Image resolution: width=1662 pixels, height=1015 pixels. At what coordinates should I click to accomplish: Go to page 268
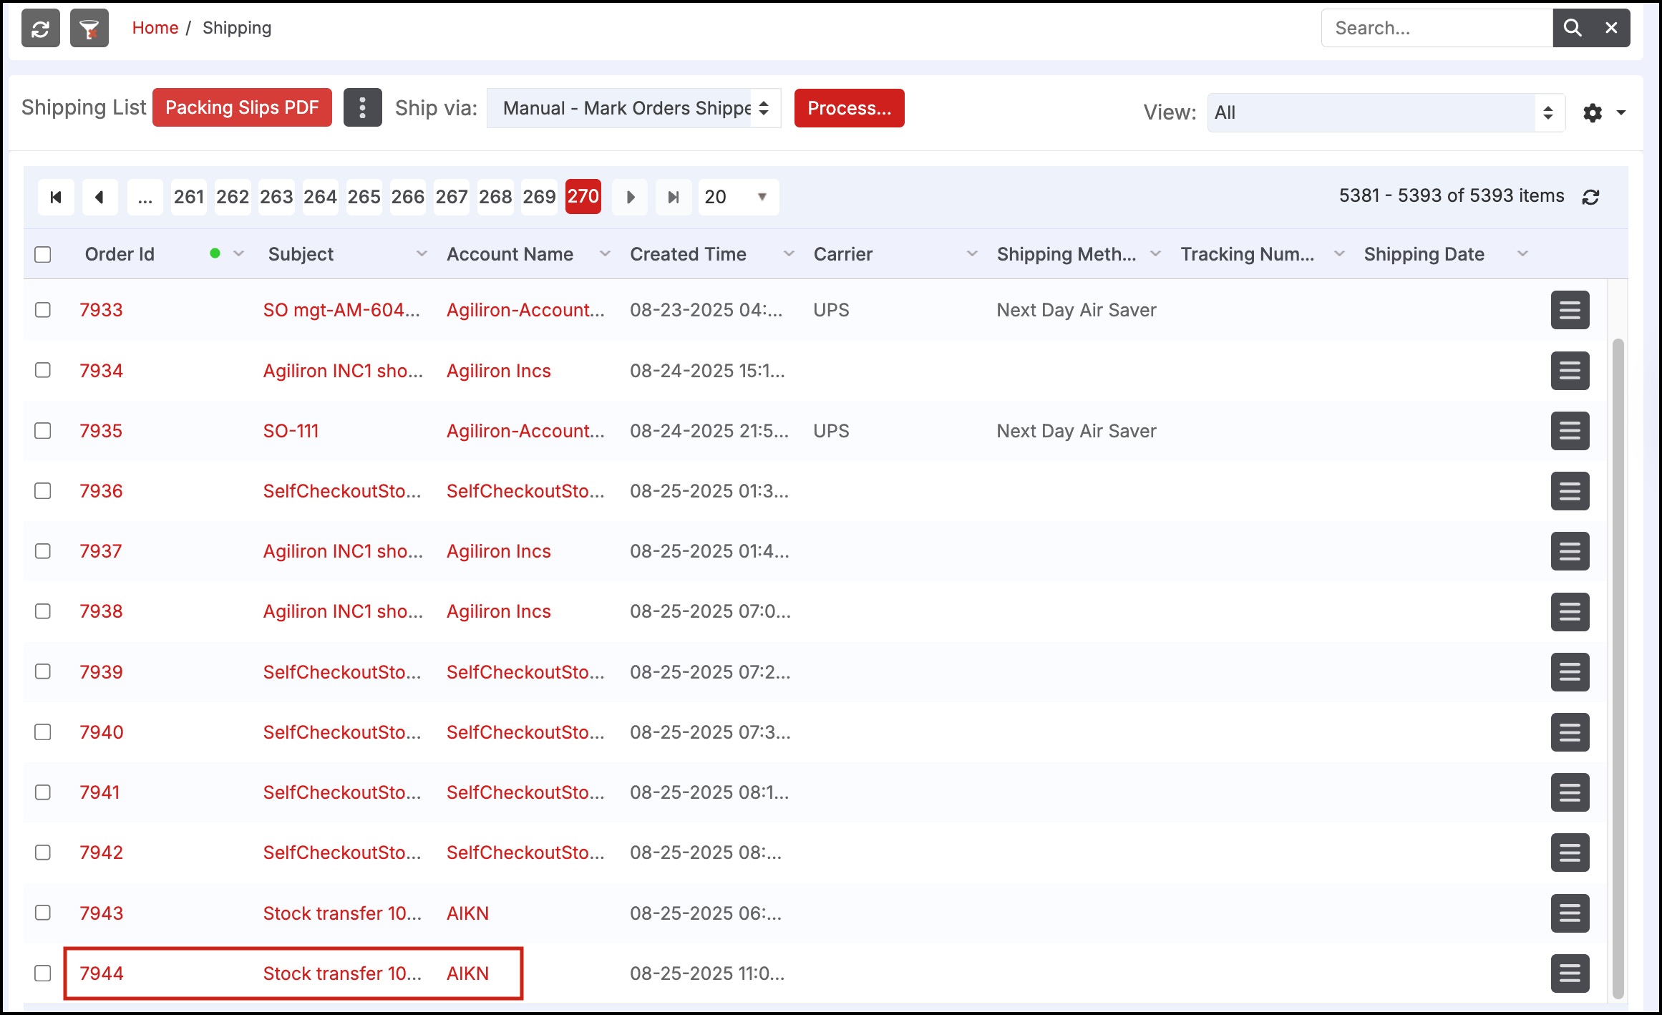pos(495,197)
